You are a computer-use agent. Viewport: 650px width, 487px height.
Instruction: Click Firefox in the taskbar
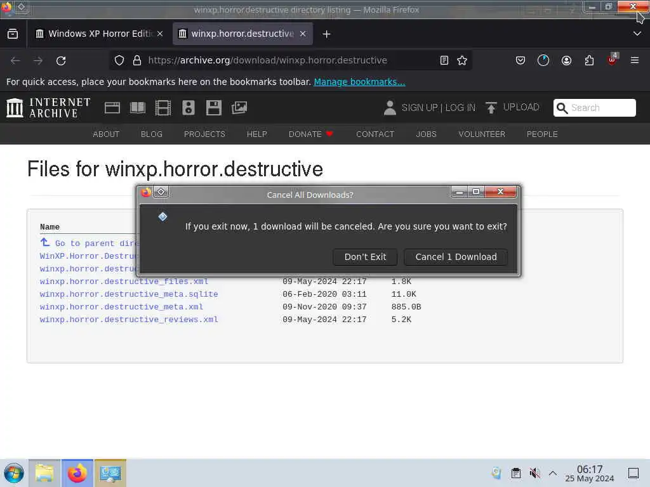pos(77,473)
